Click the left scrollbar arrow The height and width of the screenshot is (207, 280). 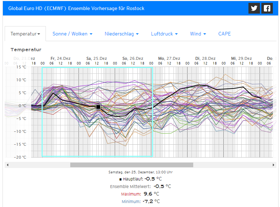click(8, 165)
